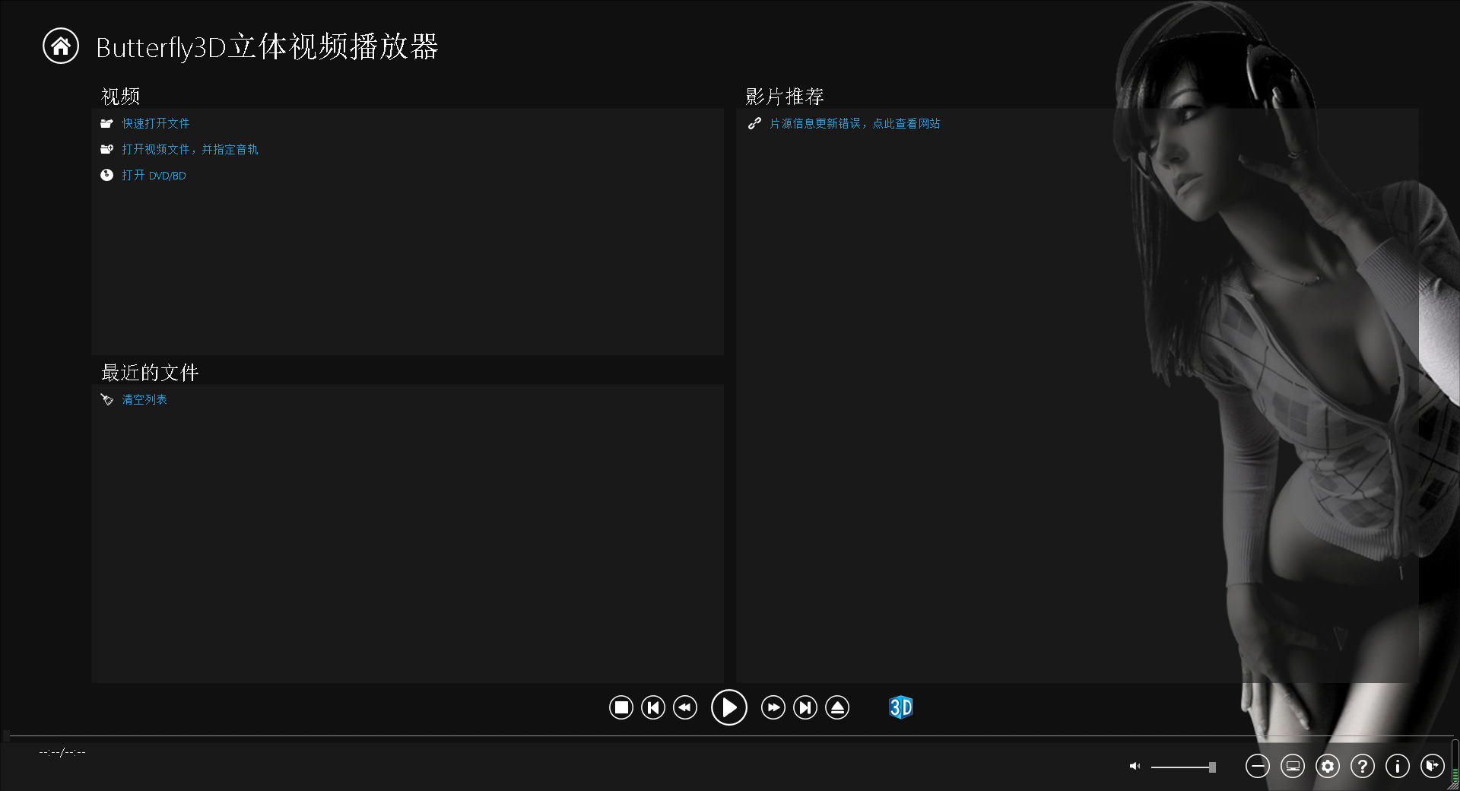Open 片源信息更新错误，点此查看网站 link

(855, 123)
